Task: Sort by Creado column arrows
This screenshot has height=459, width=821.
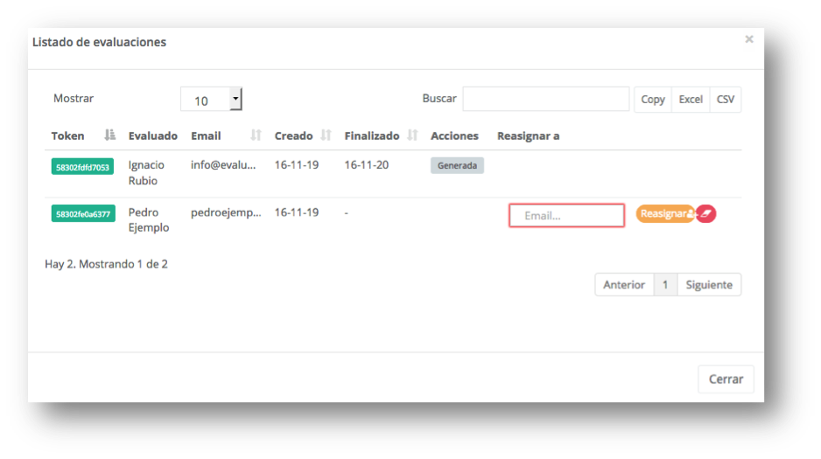Action: pyautogui.click(x=326, y=136)
